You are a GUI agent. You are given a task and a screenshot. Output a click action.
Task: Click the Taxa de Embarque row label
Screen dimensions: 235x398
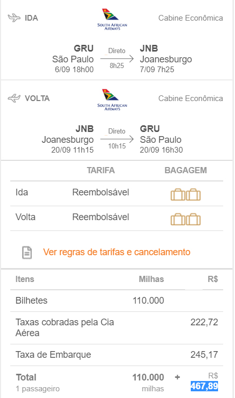click(x=53, y=355)
